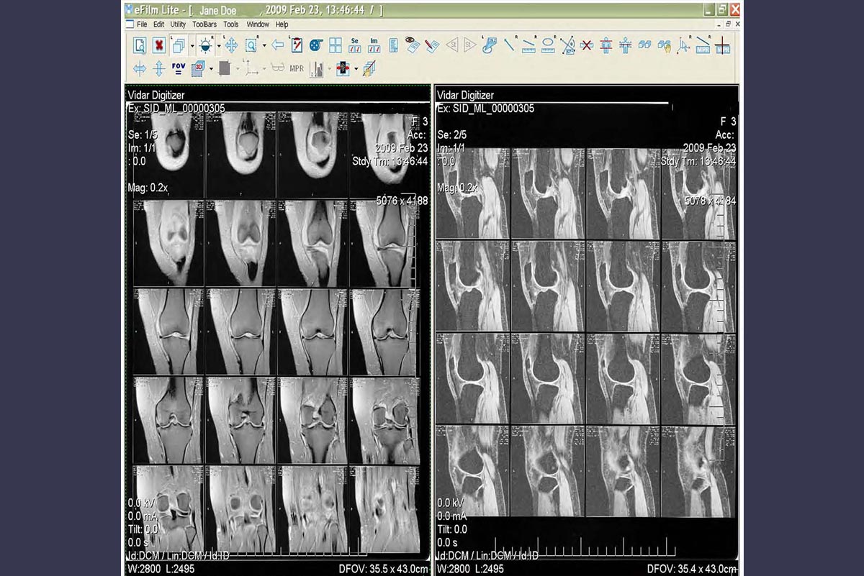Click the FOV match icon
The height and width of the screenshot is (576, 864).
coord(179,68)
